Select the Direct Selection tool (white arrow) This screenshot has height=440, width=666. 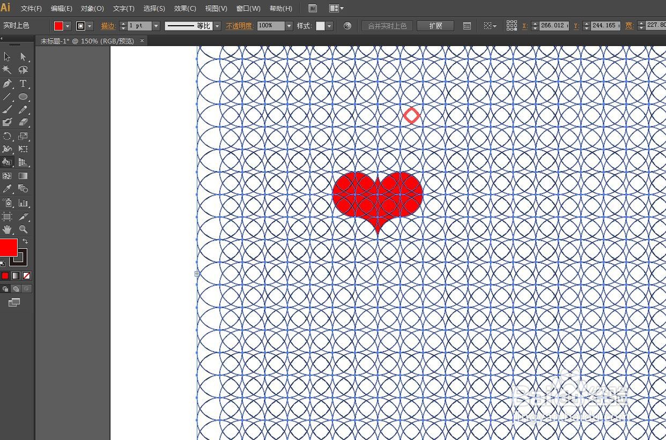coord(23,57)
